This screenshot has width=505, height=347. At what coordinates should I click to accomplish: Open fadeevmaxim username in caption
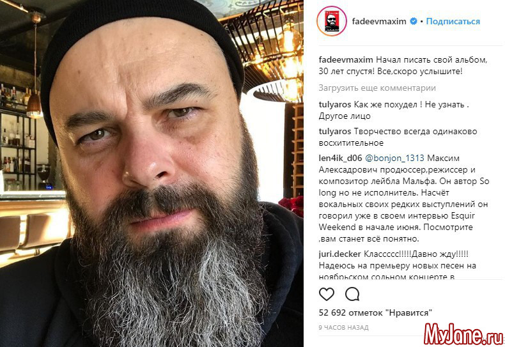(x=346, y=60)
